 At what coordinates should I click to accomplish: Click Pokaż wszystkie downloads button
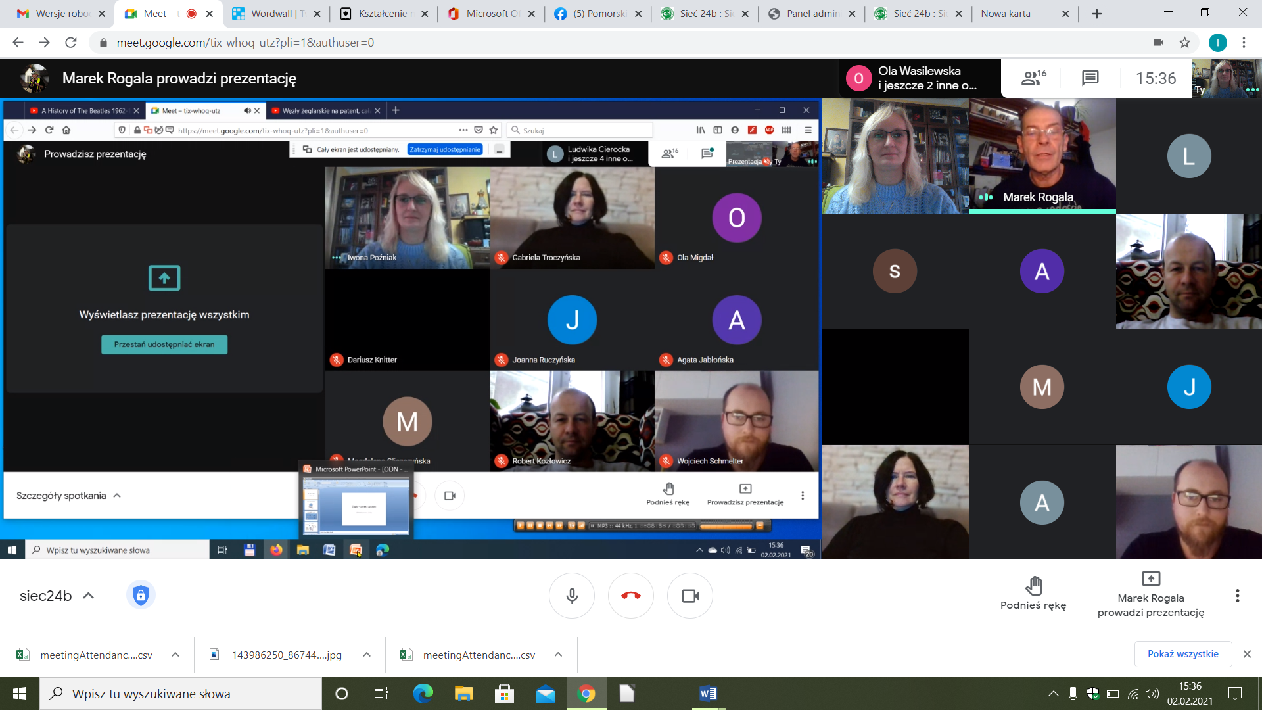click(1182, 654)
